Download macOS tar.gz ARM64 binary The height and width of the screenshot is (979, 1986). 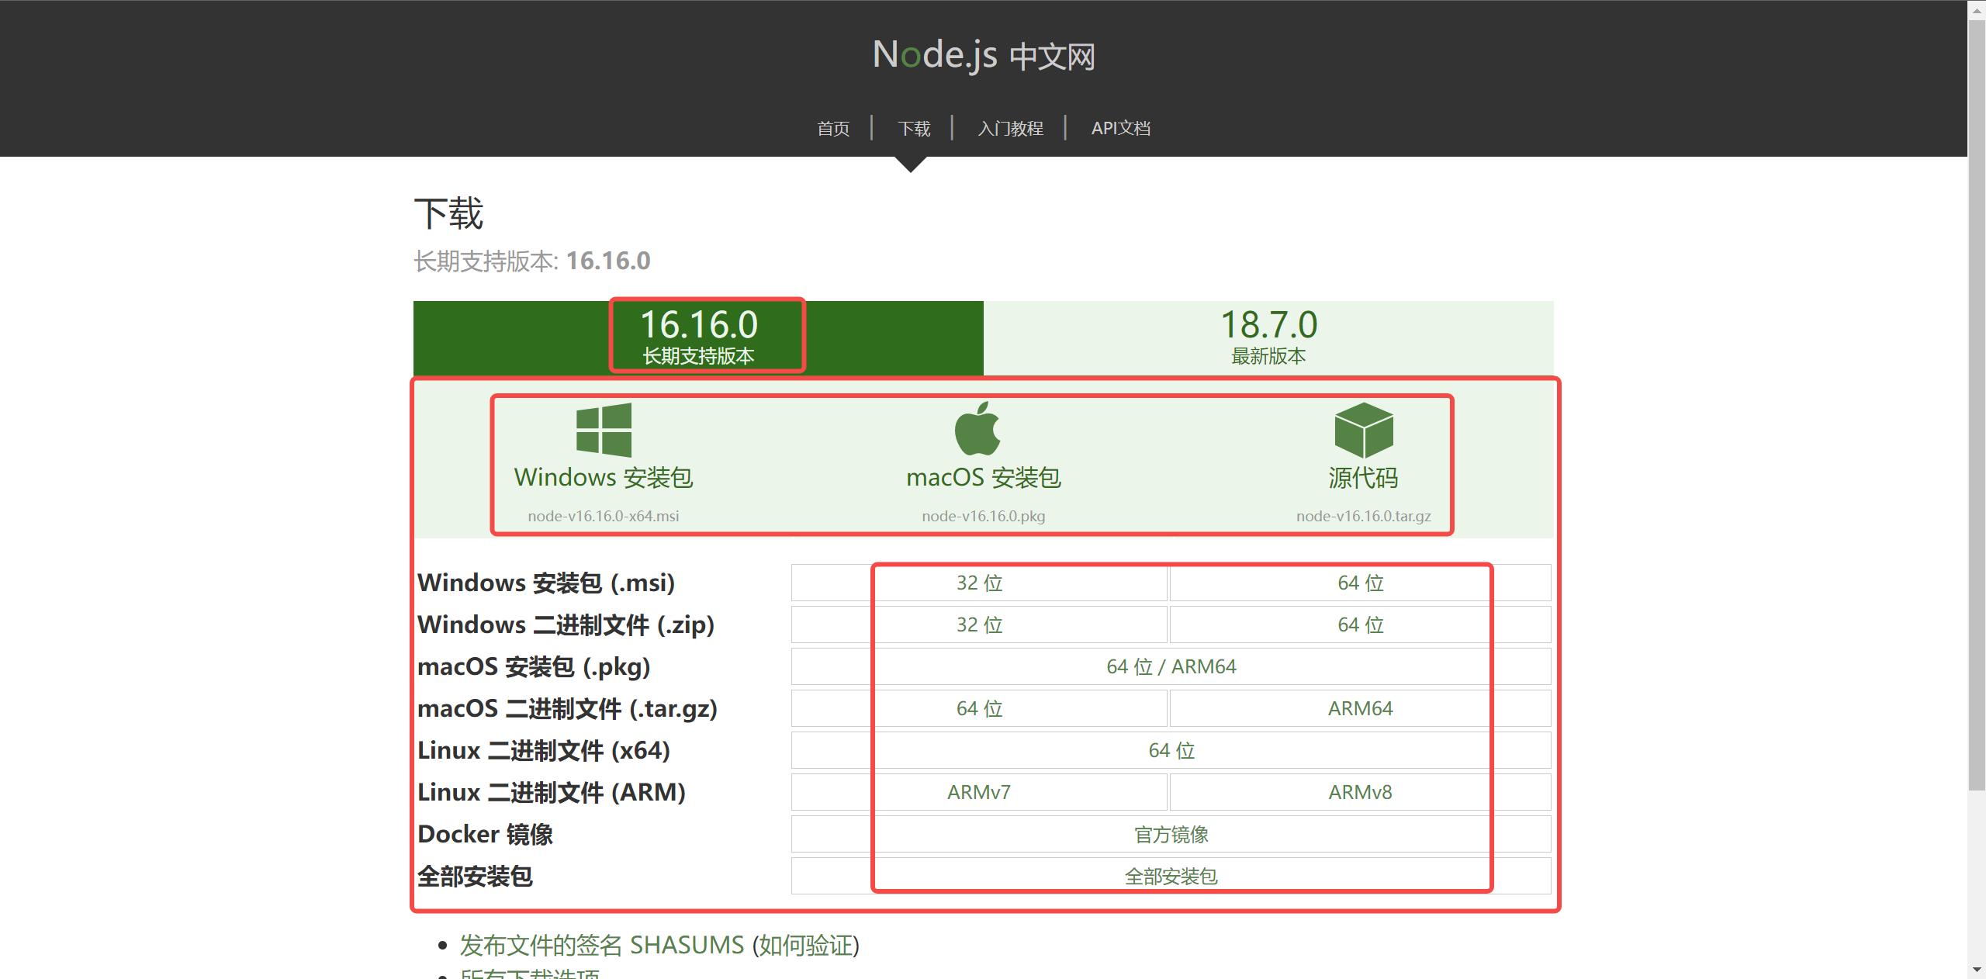click(1360, 708)
